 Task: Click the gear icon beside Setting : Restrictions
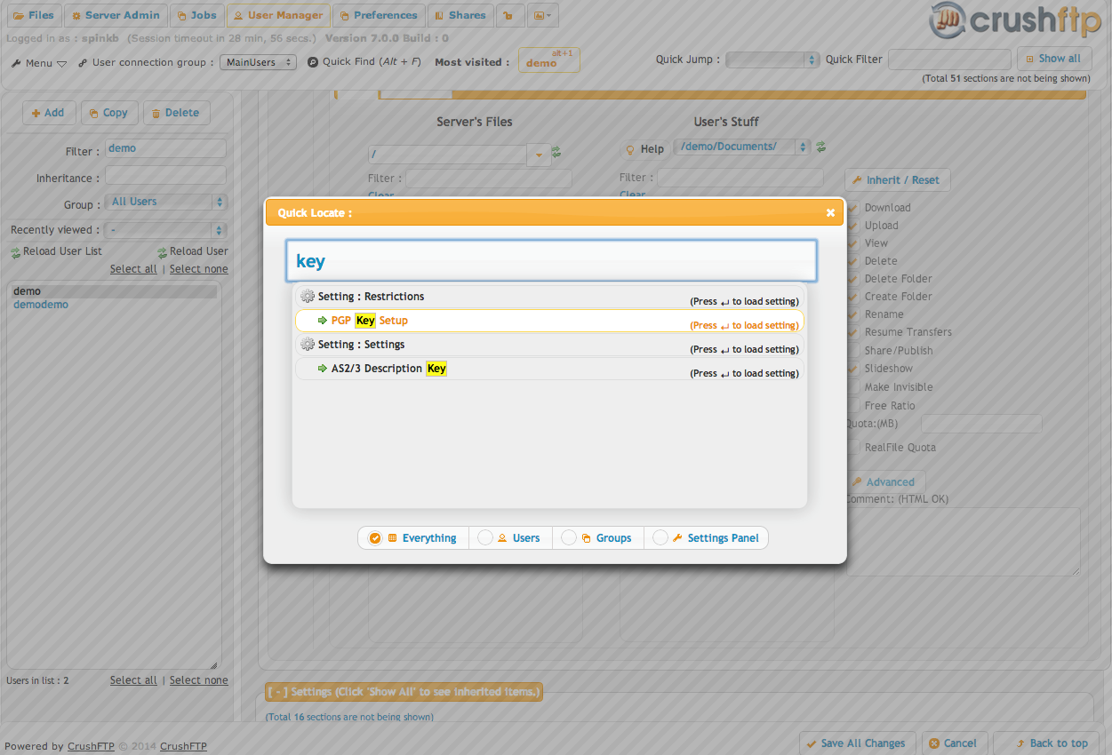[308, 297]
